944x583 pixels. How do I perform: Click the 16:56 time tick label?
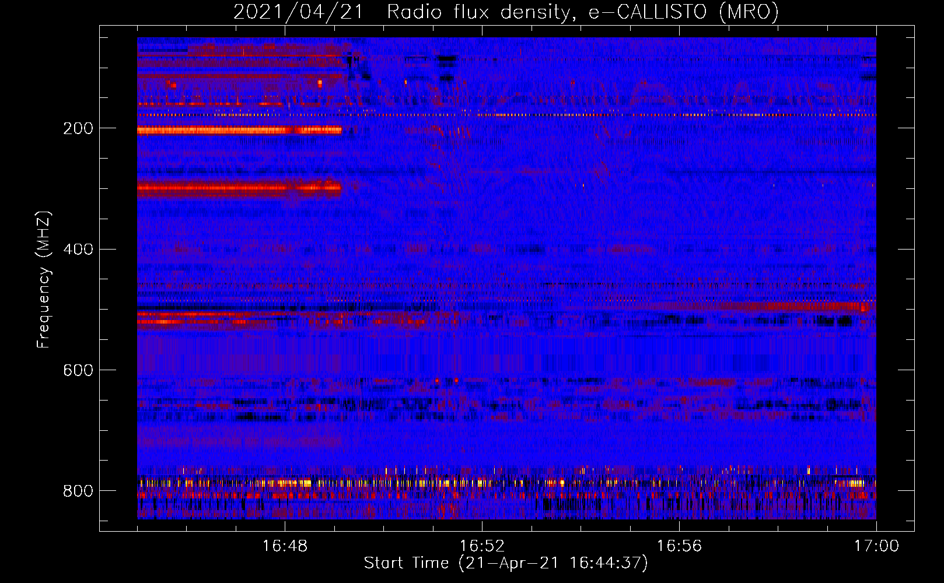pyautogui.click(x=679, y=546)
